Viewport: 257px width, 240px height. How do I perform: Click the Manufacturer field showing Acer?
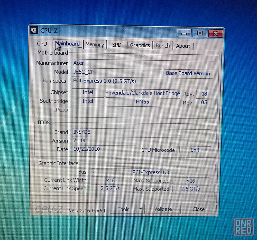pyautogui.click(x=143, y=63)
